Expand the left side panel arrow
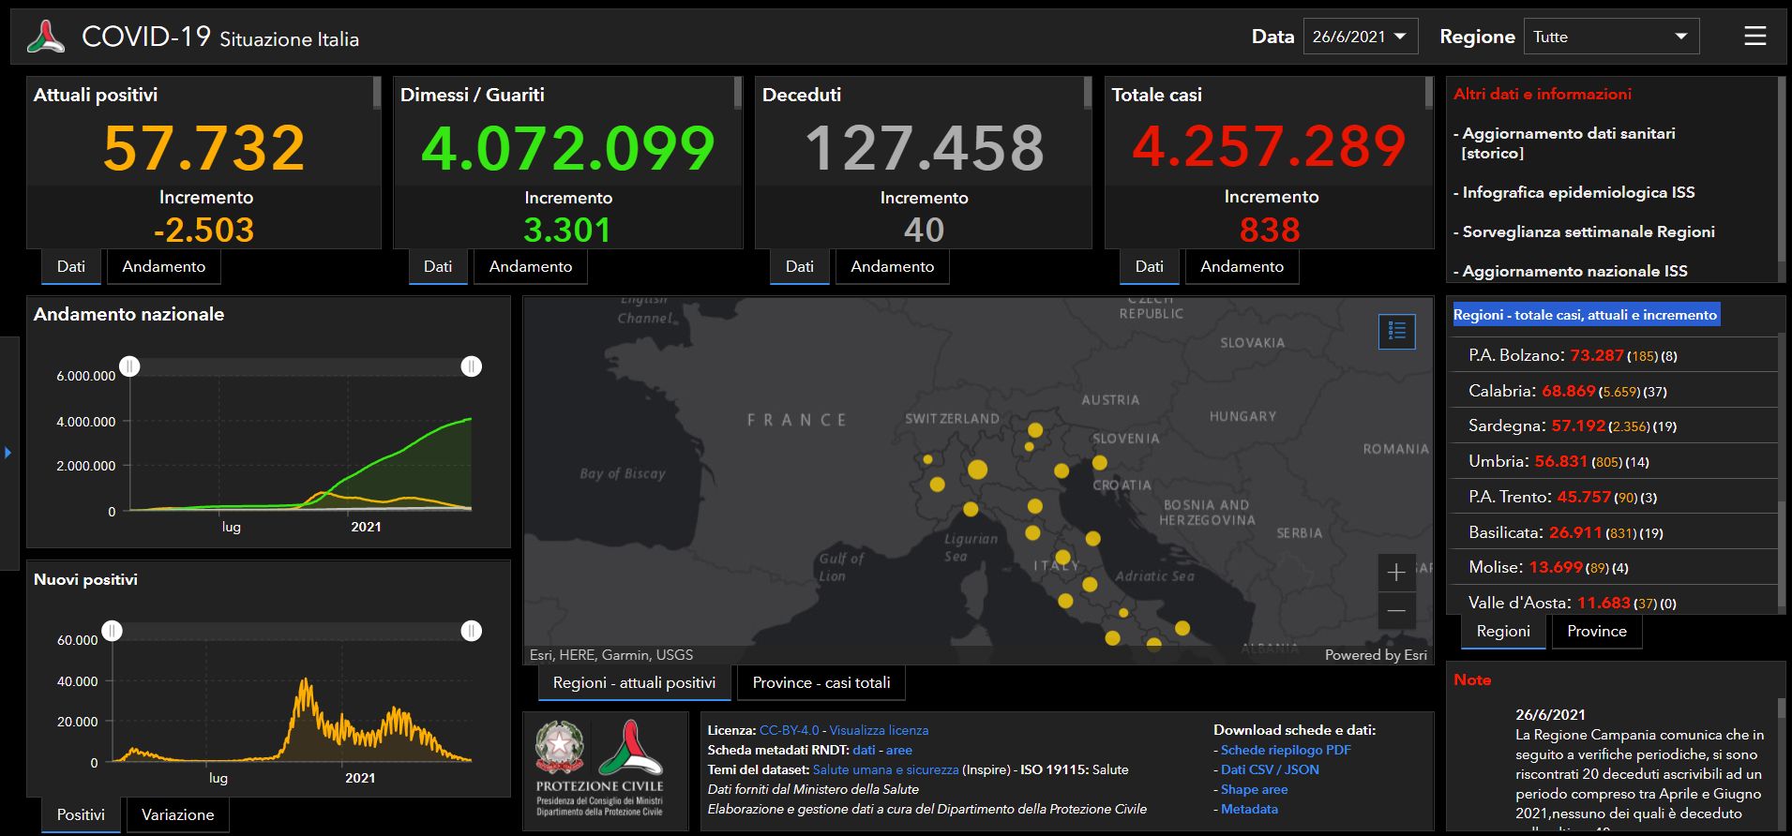The width and height of the screenshot is (1792, 836). [x=8, y=453]
